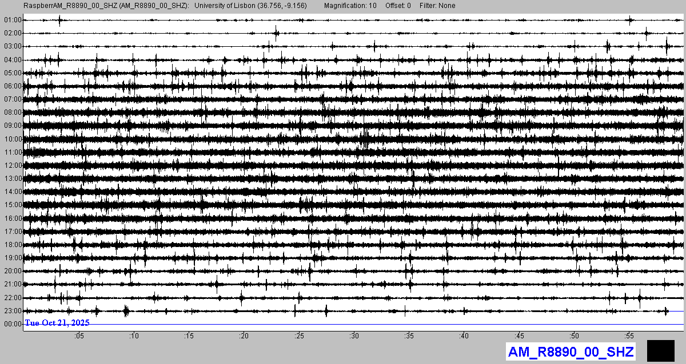Click the :45 minute axis tick
686x364 pixels.
[x=519, y=337]
